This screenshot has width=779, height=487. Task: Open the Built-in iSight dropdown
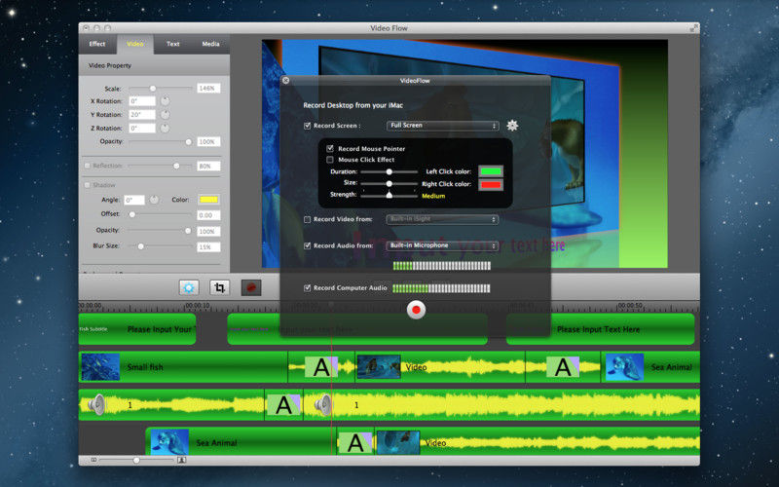click(442, 219)
